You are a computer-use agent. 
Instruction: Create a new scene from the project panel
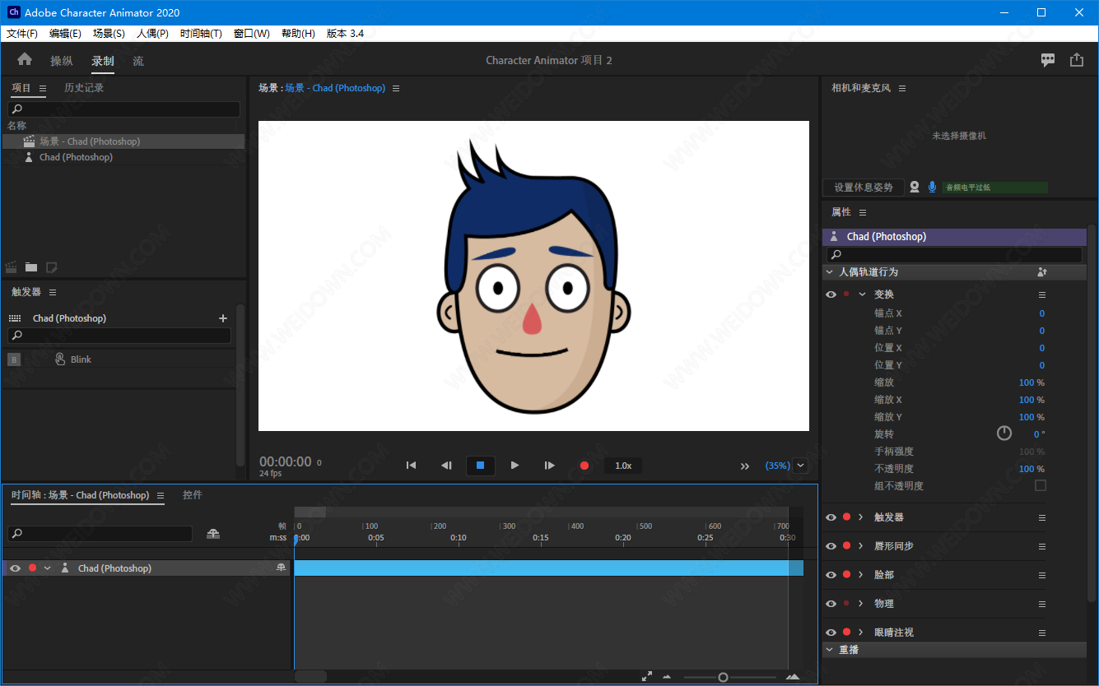(12, 267)
